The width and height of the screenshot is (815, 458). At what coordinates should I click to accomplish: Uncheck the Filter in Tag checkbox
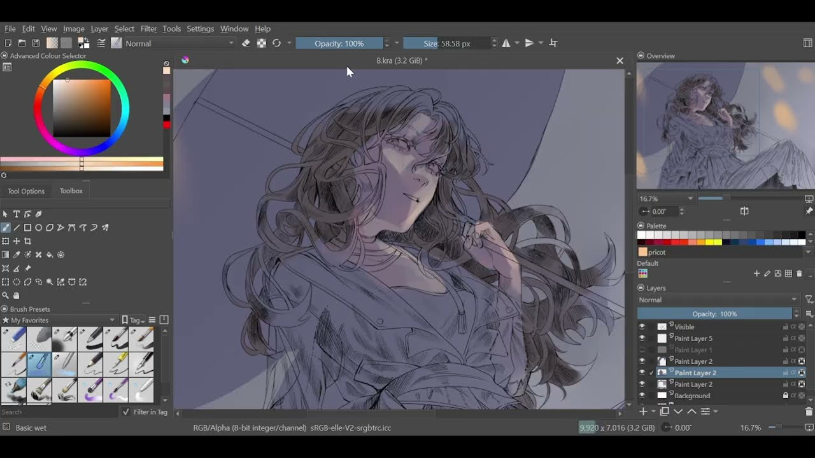[126, 412]
